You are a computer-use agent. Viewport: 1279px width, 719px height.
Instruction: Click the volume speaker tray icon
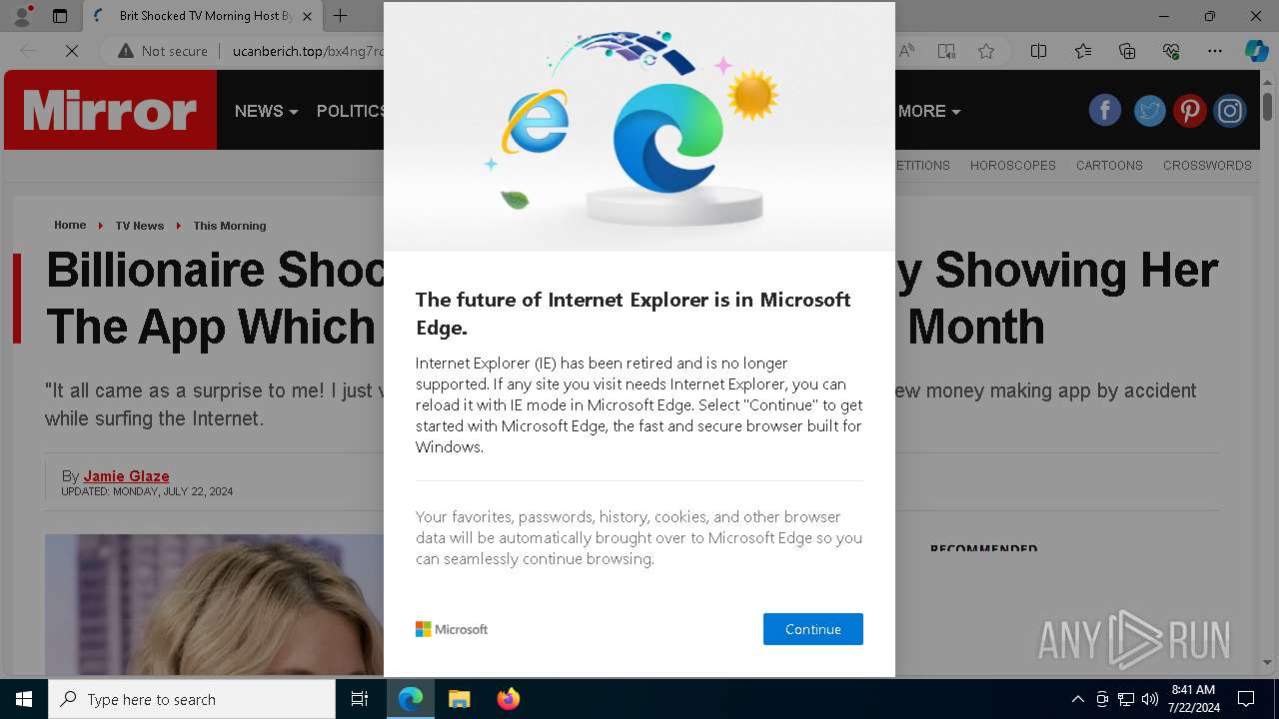click(1149, 699)
